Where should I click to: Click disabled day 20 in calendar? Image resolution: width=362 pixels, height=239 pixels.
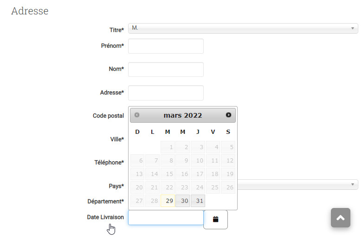click(137, 188)
